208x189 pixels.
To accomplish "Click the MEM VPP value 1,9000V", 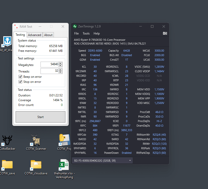I will [x=159, y=98].
